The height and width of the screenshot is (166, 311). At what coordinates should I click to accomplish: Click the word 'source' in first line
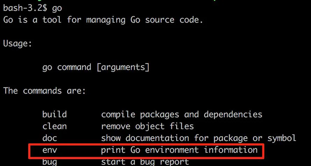160,21
